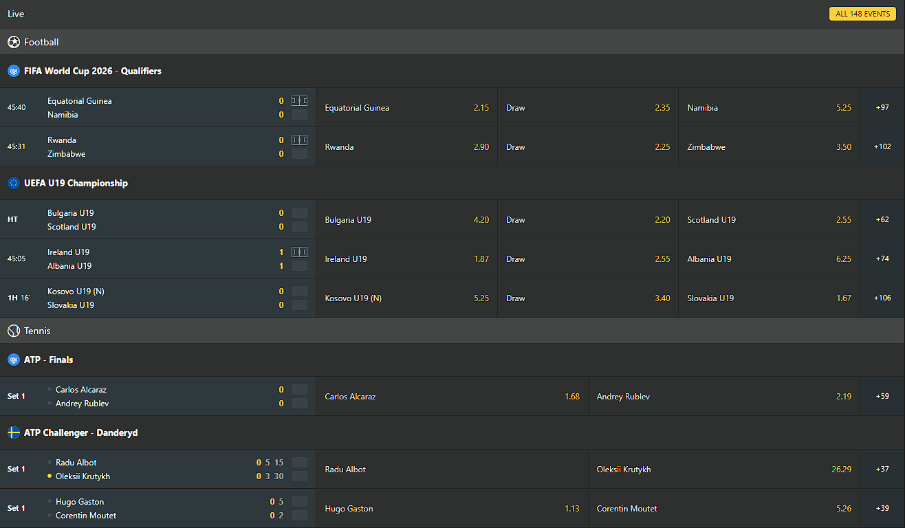This screenshot has width=905, height=528.
Task: Open the pitch tracker icon for Rwanda vs Zimbabwe
Action: tap(299, 140)
